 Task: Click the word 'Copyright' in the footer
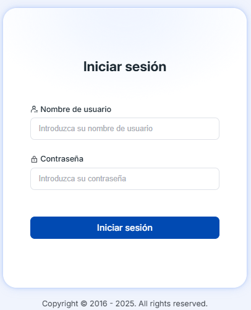coord(60,304)
